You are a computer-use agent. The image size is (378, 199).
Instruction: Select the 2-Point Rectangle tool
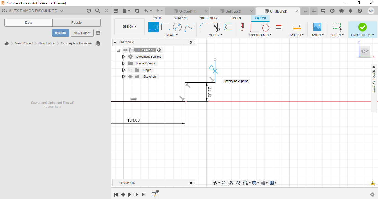point(165,27)
